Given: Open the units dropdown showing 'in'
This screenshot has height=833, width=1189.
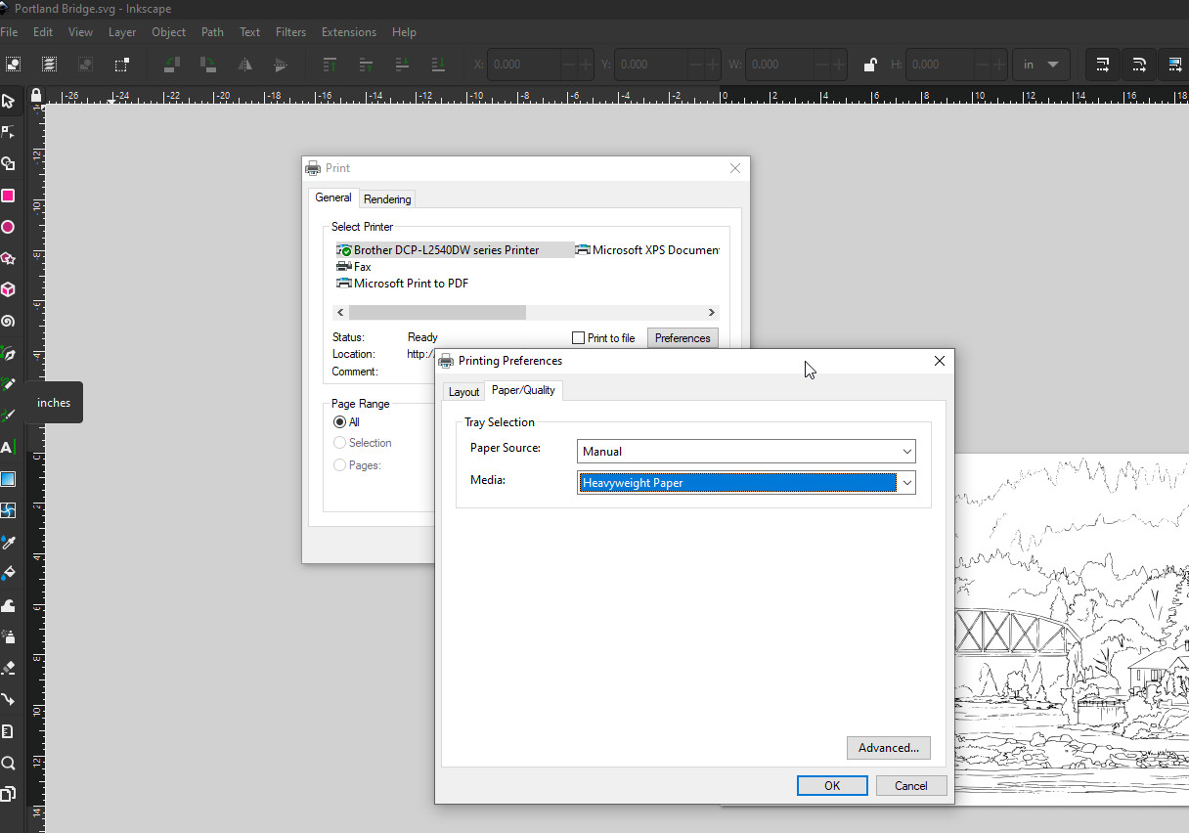Looking at the screenshot, I should [x=1040, y=65].
